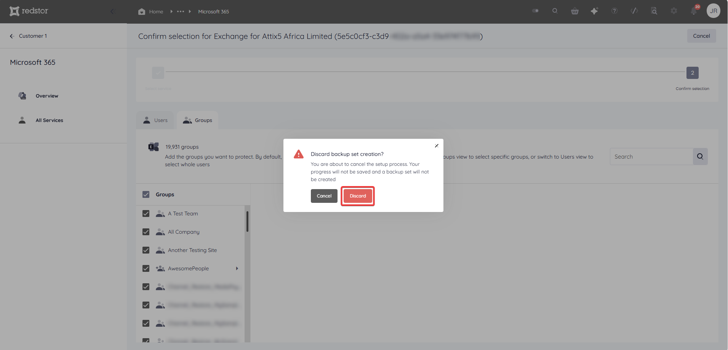Click the AwesomePeople group icon

[160, 268]
